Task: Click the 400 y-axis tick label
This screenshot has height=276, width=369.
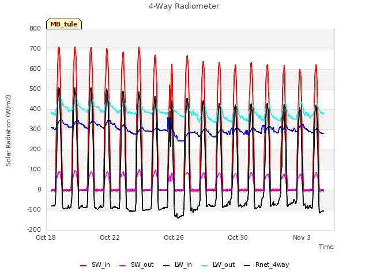Action: [35, 109]
